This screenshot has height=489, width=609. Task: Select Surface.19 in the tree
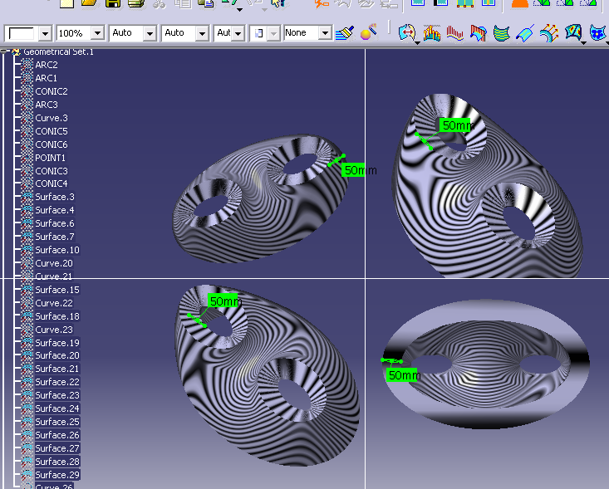(x=57, y=343)
